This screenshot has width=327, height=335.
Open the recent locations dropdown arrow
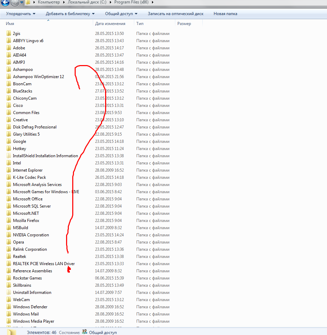[x=22, y=2]
